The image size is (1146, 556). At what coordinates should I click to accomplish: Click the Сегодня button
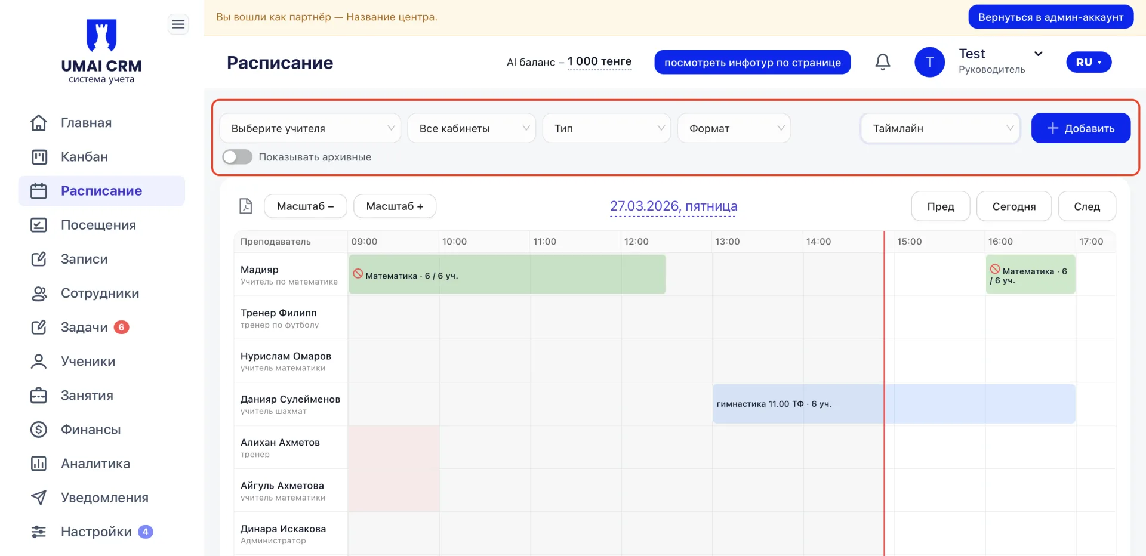(1014, 206)
